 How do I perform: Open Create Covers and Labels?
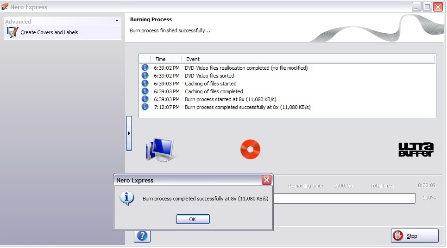[63, 32]
